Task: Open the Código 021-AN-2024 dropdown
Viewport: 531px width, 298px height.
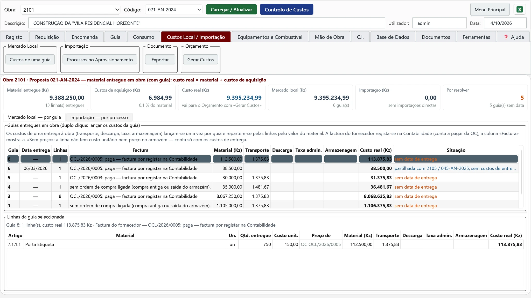Action: (x=174, y=10)
